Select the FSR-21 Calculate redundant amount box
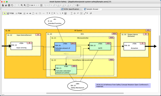 pos(66,70)
